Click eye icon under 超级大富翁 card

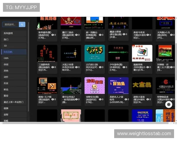(x=147, y=99)
